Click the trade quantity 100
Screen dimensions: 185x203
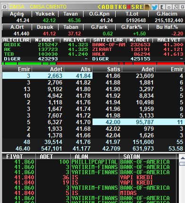pyautogui.click(x=64, y=162)
